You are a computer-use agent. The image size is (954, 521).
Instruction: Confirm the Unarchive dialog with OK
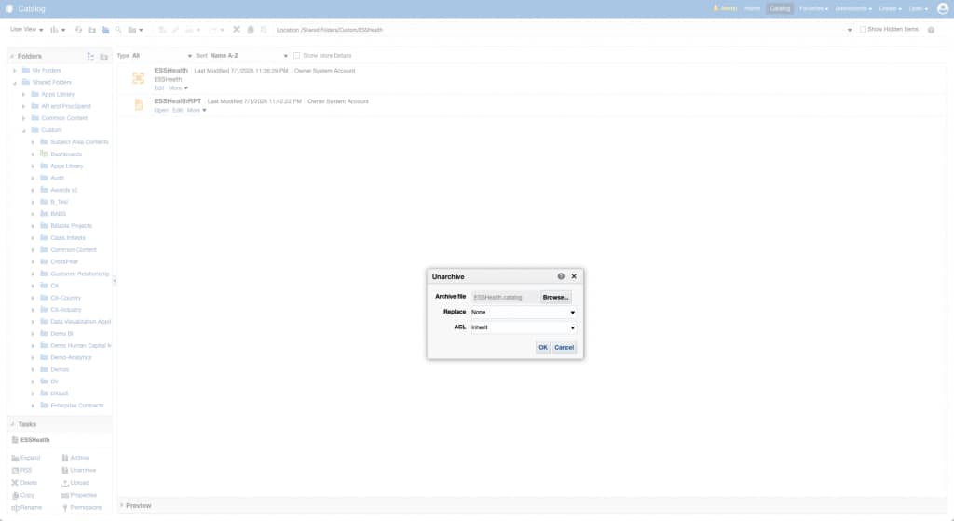coord(543,347)
